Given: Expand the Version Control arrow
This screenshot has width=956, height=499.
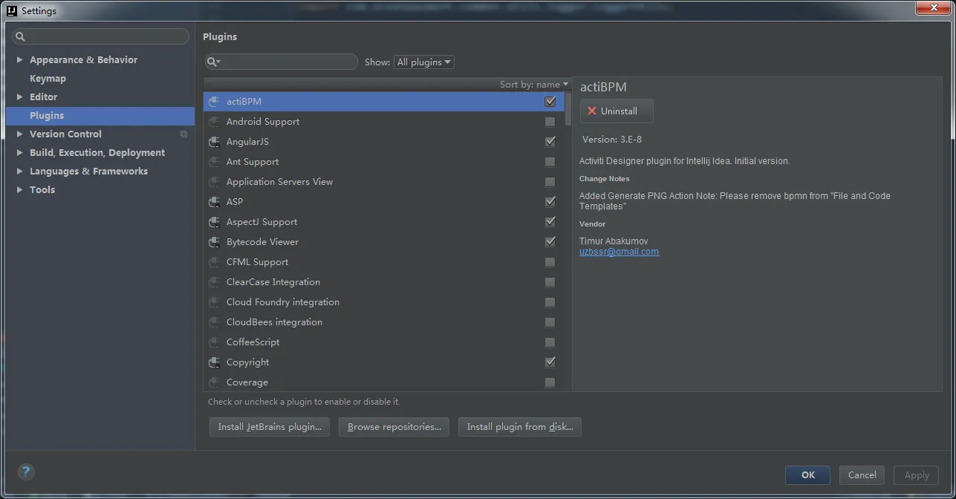Looking at the screenshot, I should (20, 134).
